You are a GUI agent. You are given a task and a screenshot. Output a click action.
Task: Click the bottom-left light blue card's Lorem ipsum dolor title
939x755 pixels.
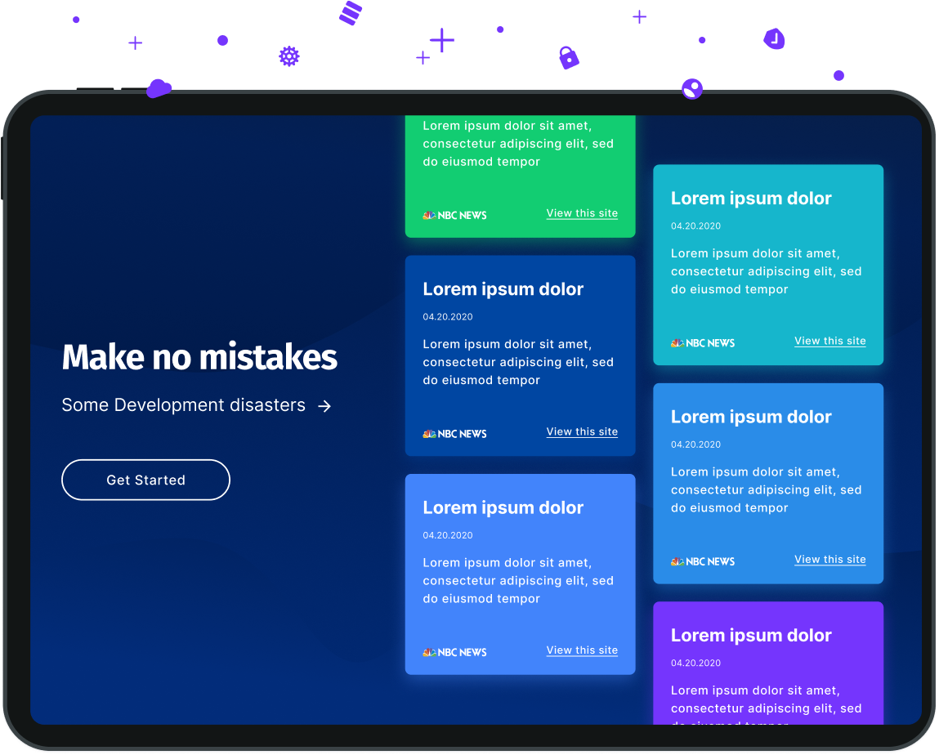tap(503, 507)
